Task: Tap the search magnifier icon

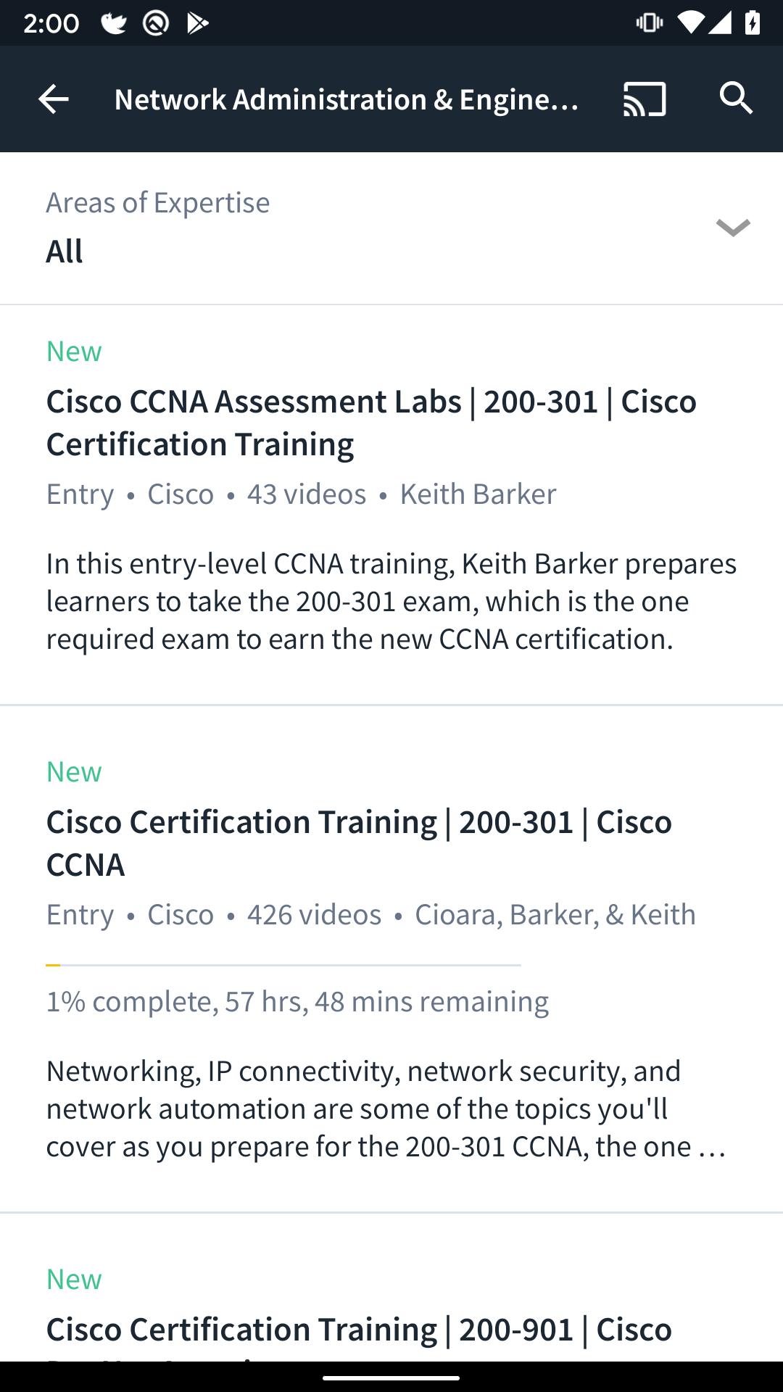Action: 736,98
